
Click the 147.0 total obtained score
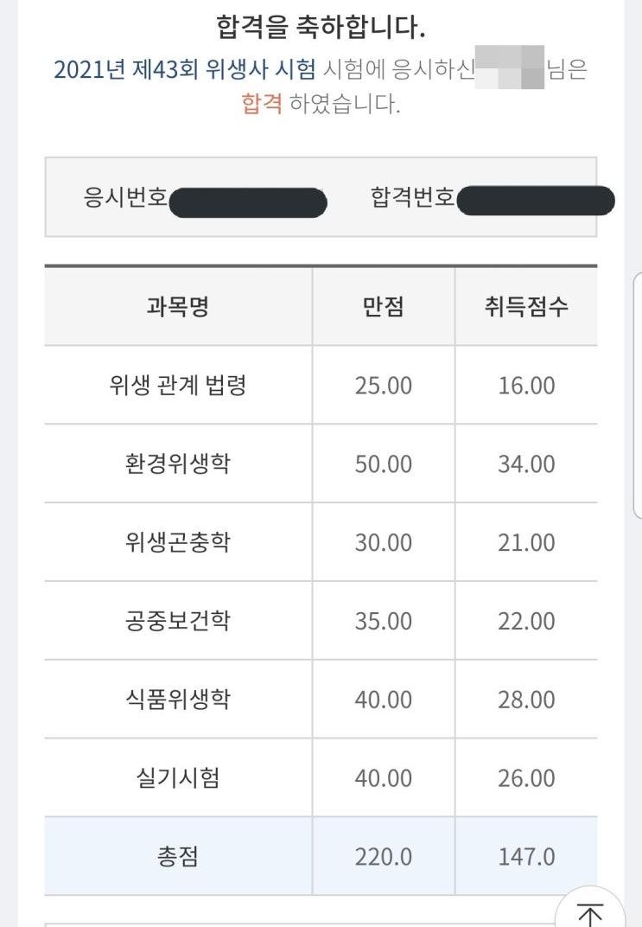click(526, 857)
